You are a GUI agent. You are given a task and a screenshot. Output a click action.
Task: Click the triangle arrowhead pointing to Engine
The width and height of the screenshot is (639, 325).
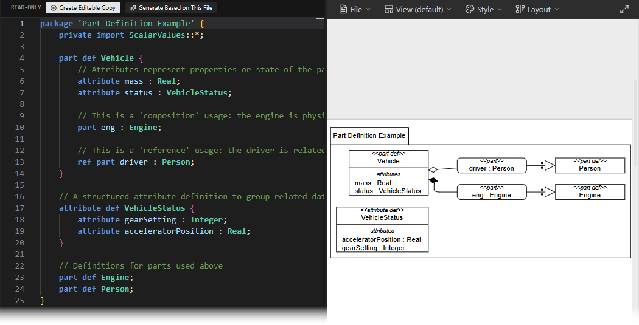click(x=549, y=192)
